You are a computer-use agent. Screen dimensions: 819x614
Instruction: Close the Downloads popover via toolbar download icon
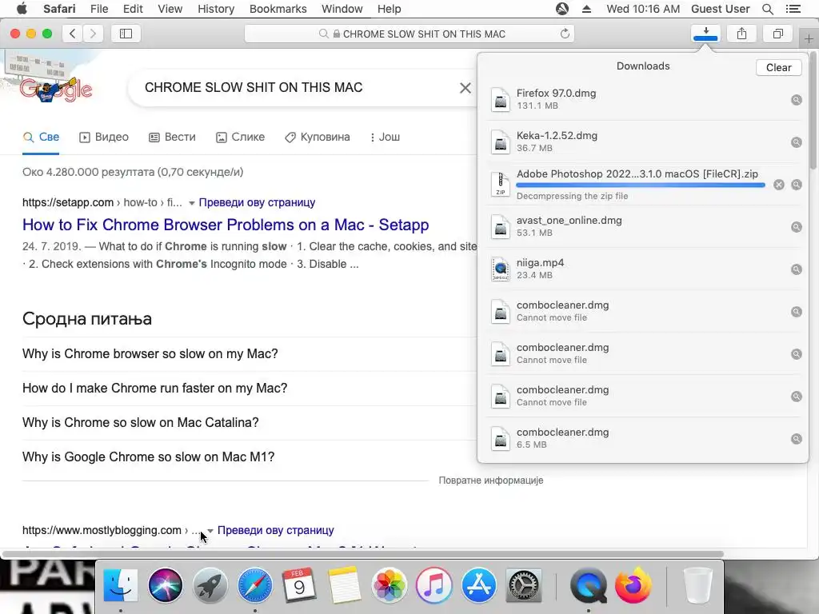point(705,34)
